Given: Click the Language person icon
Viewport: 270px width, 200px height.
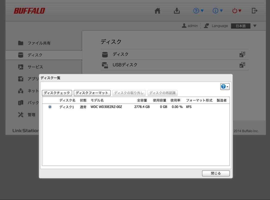Looking at the screenshot, I should (x=206, y=26).
